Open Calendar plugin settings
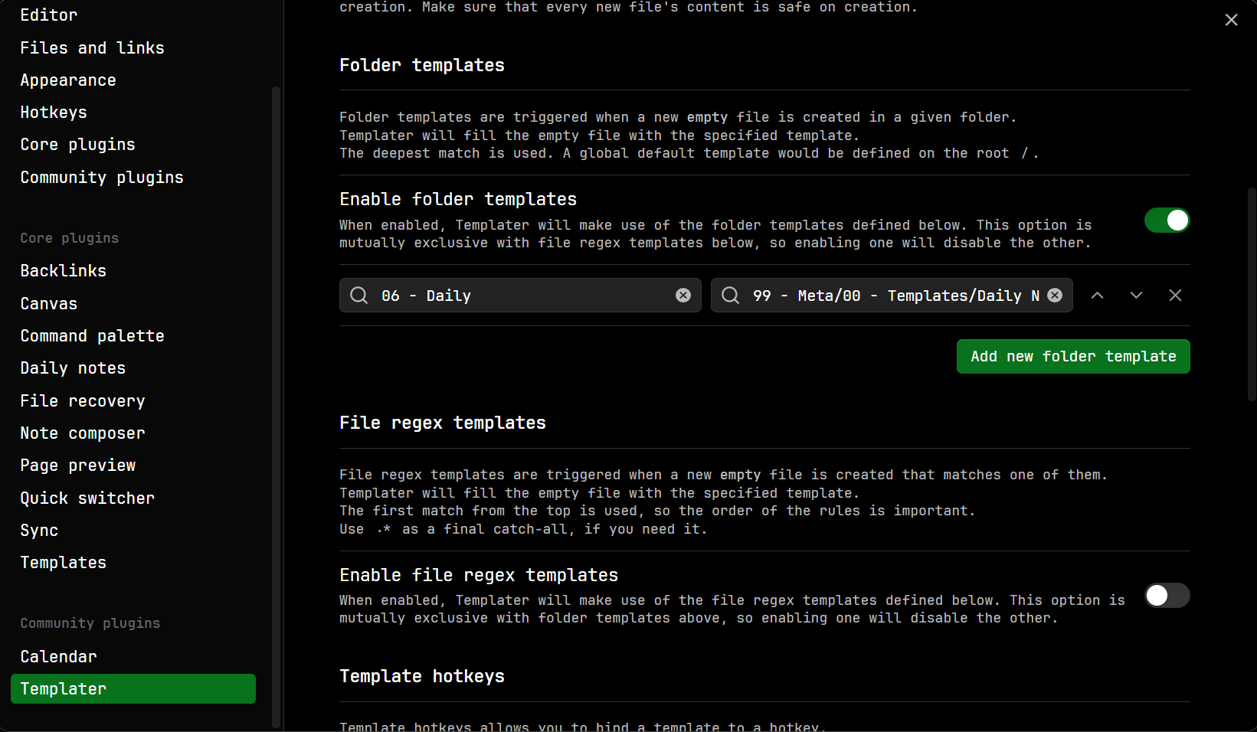 click(59, 657)
